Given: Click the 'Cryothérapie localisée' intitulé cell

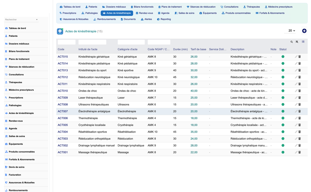Looking at the screenshot, I should (x=92, y=125).
